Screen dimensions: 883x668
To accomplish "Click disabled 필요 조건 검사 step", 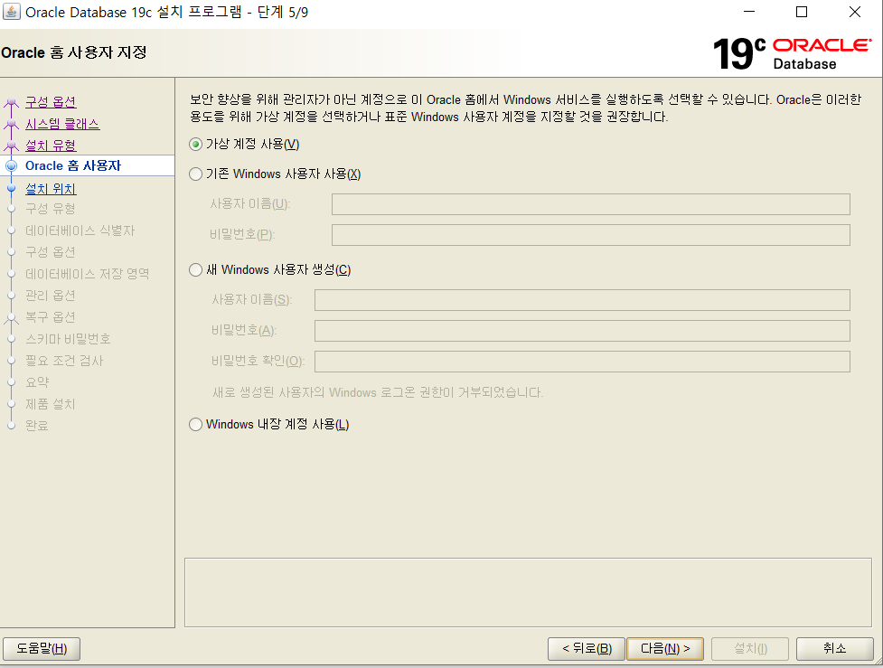I will click(x=64, y=361).
